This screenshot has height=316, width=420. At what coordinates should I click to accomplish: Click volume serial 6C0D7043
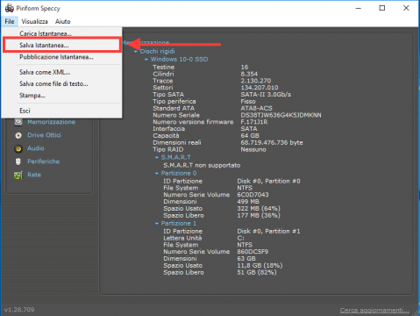pos(253,195)
